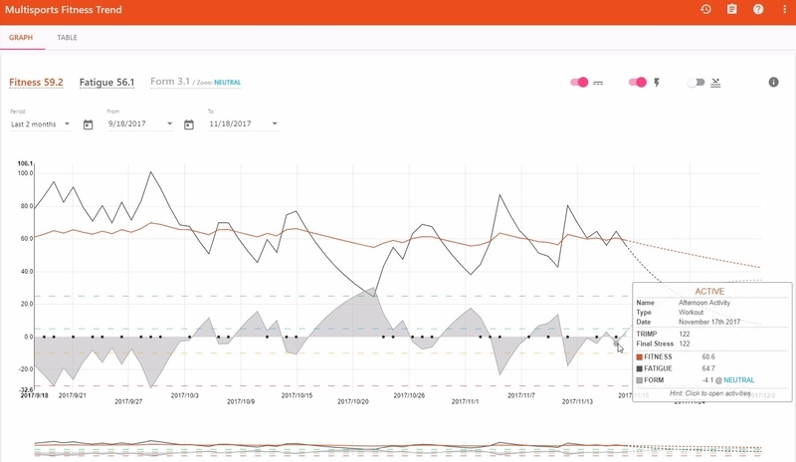Enable the swimming toggle switch
Viewport: 796px width, 462px height.
pos(696,82)
